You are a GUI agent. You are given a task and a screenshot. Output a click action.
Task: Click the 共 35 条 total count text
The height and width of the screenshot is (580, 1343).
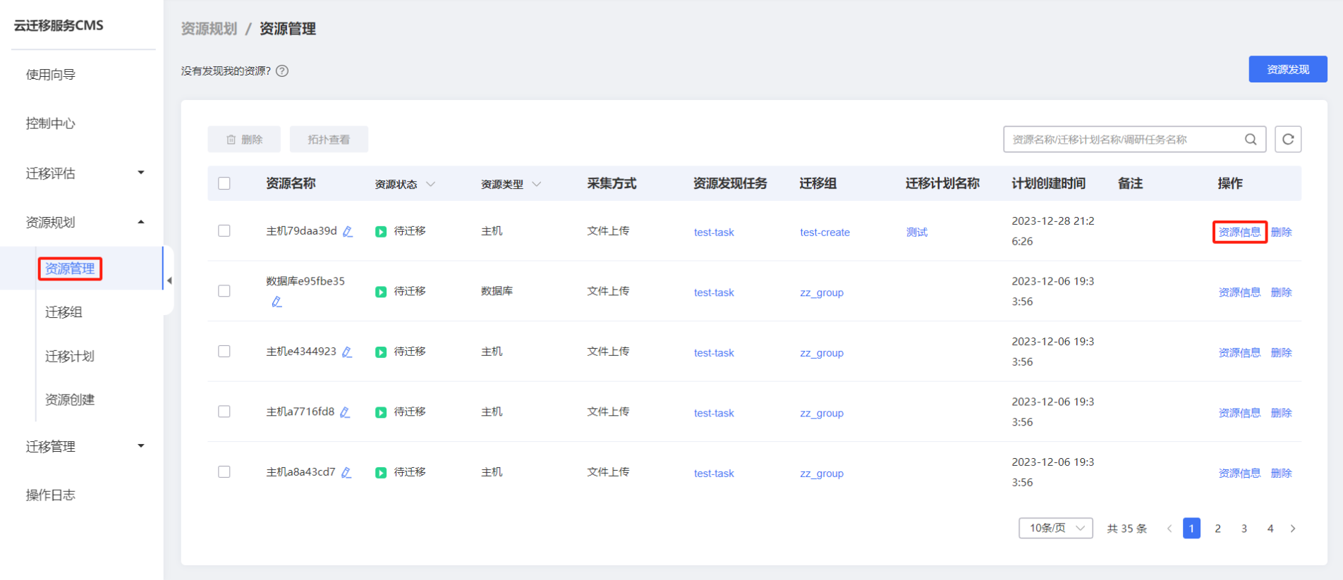[1126, 529]
